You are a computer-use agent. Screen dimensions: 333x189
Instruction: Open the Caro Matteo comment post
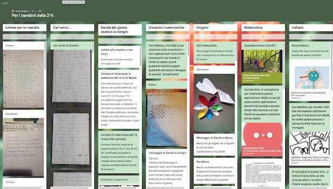click(x=166, y=60)
